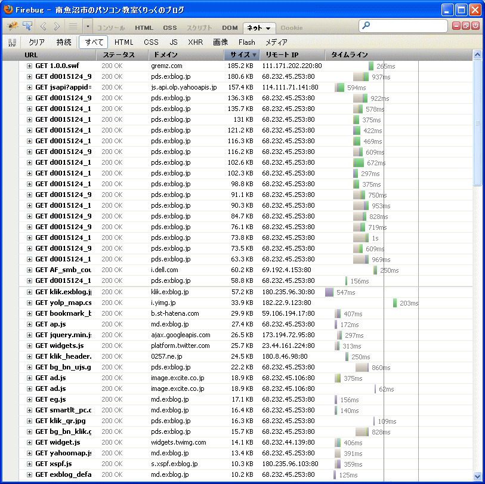The width and height of the screenshot is (485, 484).
Task: Switch to the HTML panel tab
Action: [144, 28]
